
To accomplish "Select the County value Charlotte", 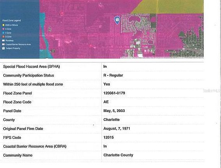I will click(112, 120).
